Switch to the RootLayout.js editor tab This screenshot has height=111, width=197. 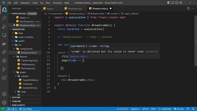click(75, 8)
